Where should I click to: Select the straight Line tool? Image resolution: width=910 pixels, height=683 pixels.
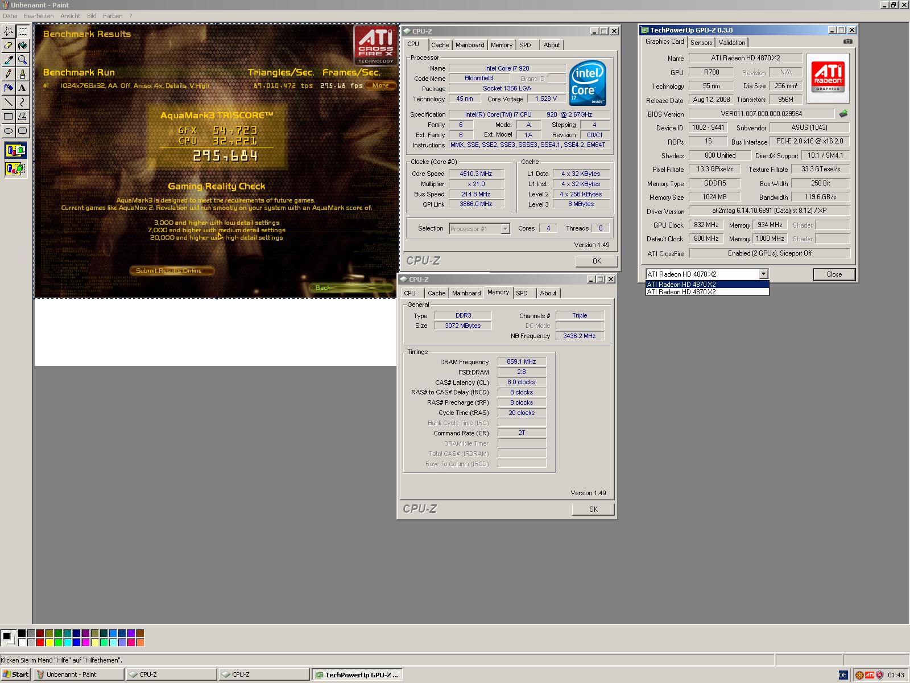(9, 102)
